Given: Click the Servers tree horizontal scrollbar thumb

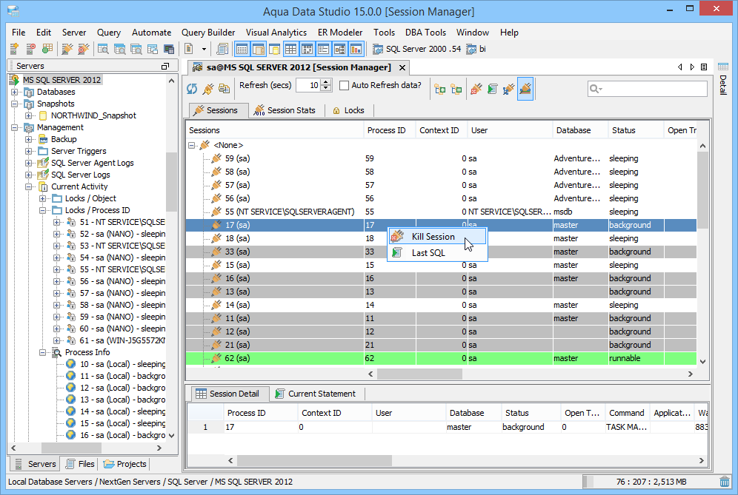Looking at the screenshot, I should click(72, 448).
